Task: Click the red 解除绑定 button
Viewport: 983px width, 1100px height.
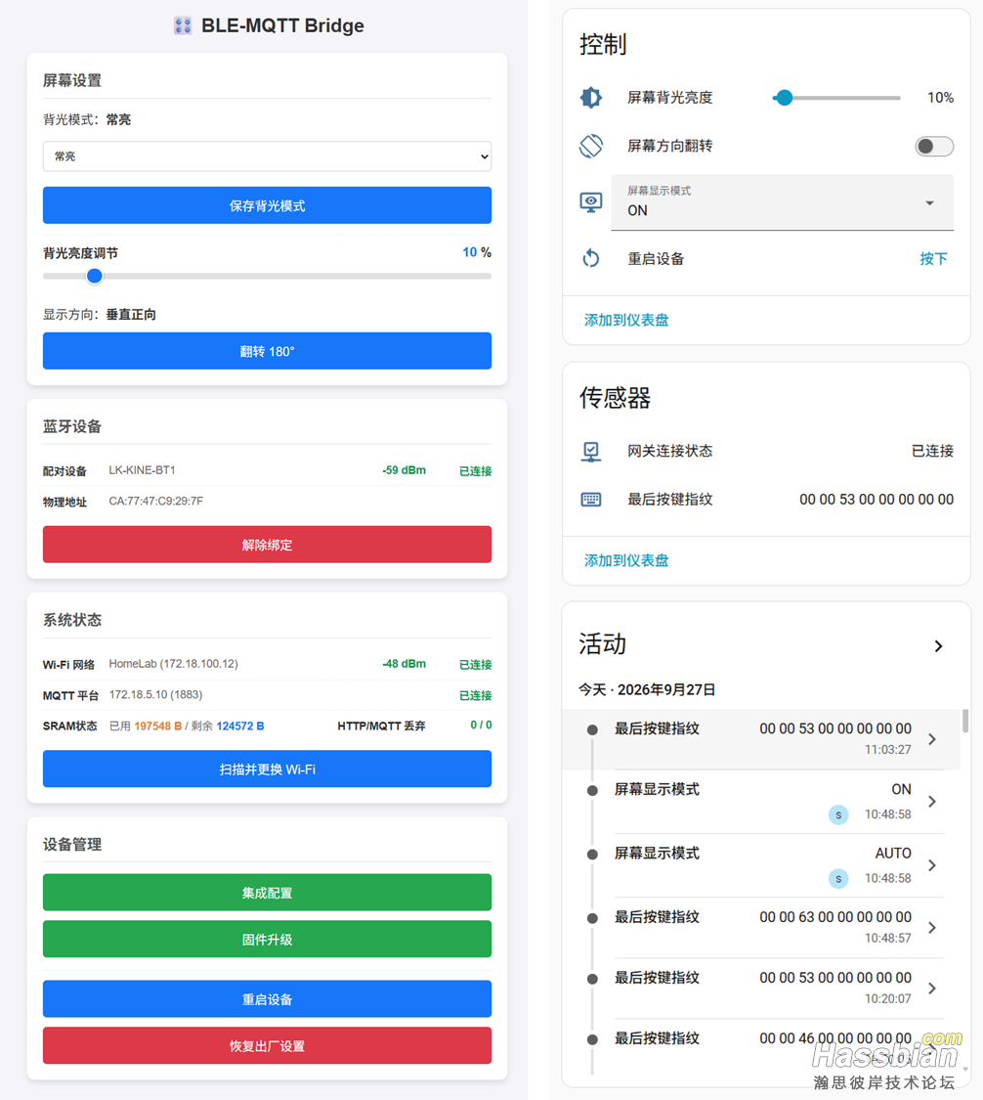Action: pos(267,545)
